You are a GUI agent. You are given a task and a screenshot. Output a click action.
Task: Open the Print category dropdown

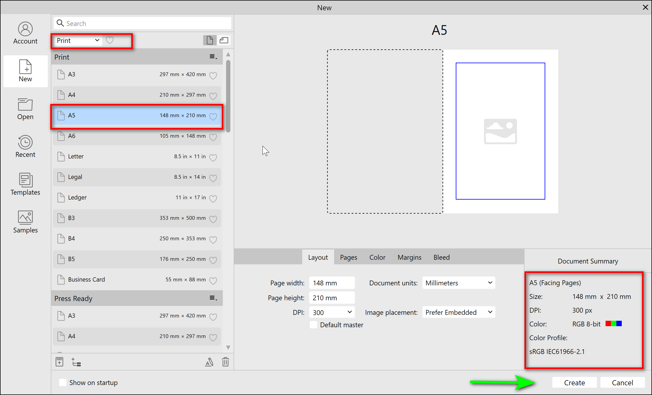click(78, 40)
